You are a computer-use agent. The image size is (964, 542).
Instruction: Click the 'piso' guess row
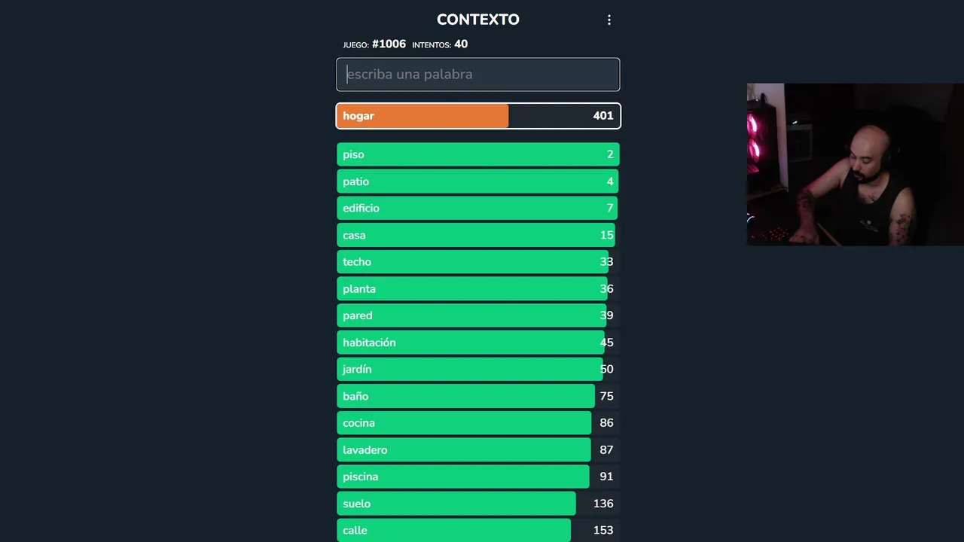pyautogui.click(x=477, y=154)
